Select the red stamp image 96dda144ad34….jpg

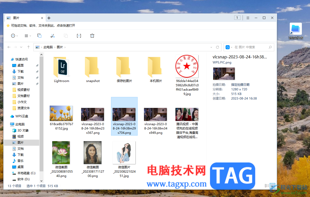point(187,75)
